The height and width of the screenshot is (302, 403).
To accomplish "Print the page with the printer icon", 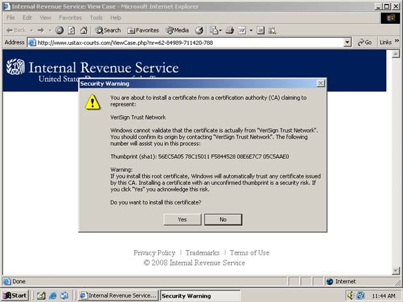I will pyautogui.click(x=230, y=31).
